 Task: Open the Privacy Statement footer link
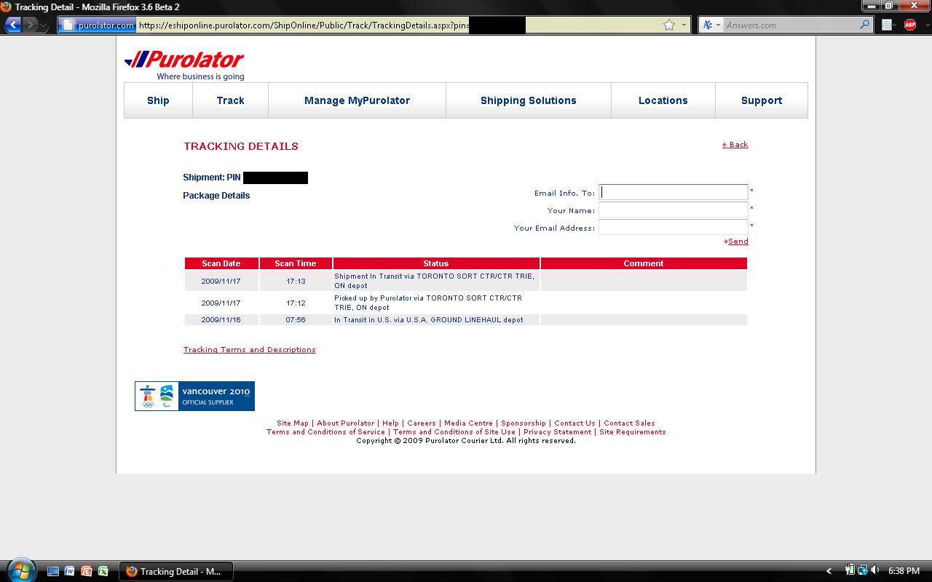click(x=558, y=431)
